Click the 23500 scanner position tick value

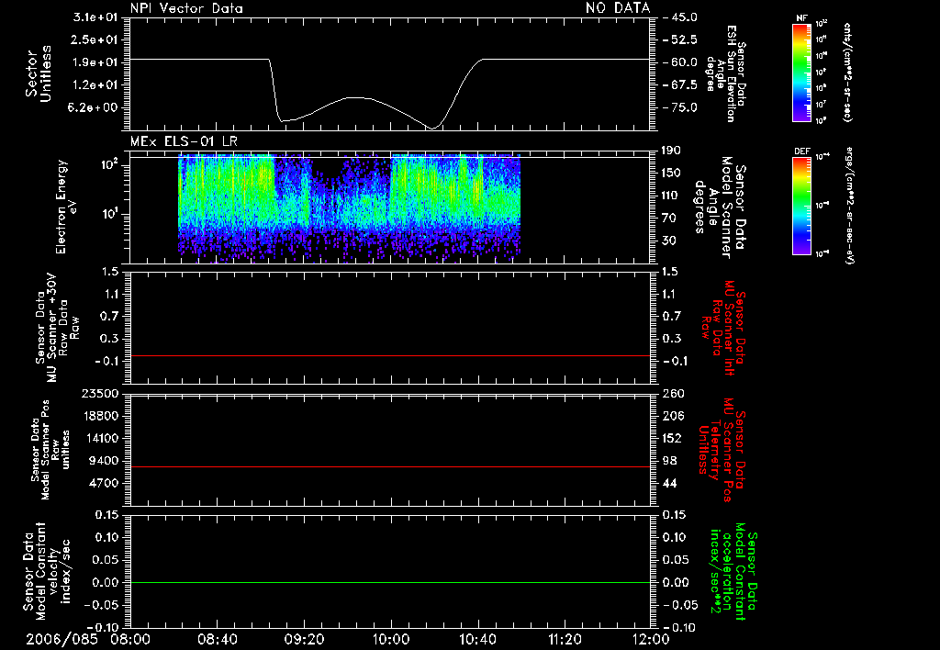100,394
